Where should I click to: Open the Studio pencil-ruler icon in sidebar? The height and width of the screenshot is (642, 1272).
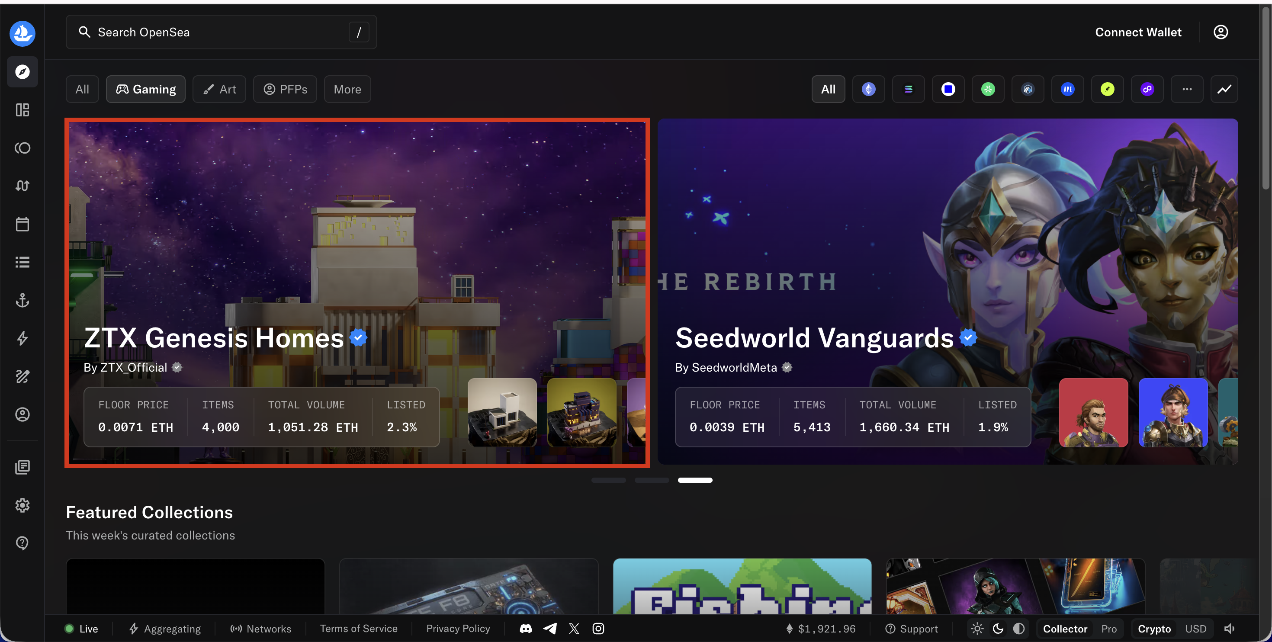point(22,376)
